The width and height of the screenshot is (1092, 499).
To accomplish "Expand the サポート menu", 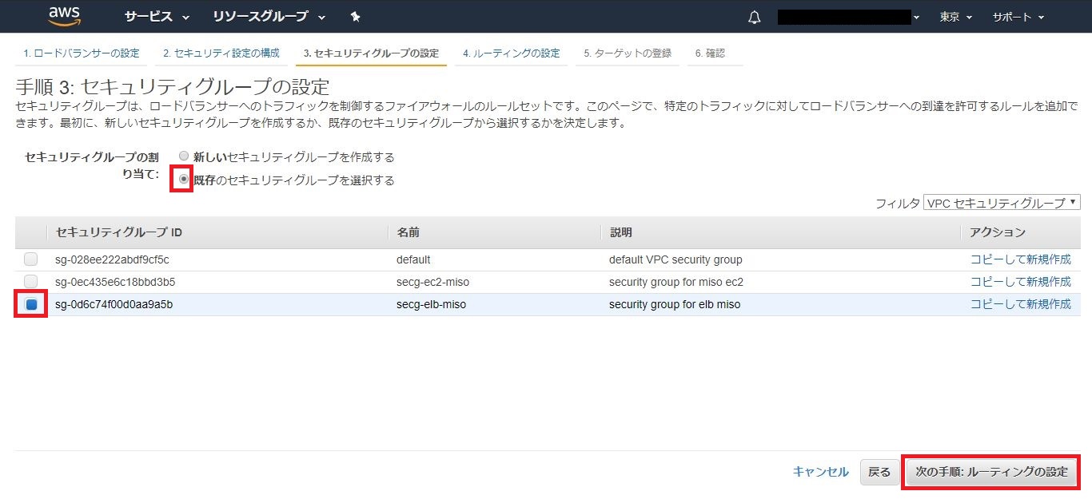I will [x=1018, y=17].
